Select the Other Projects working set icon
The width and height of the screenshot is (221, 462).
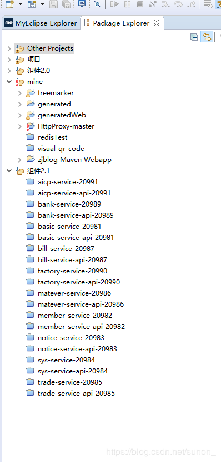[19, 48]
